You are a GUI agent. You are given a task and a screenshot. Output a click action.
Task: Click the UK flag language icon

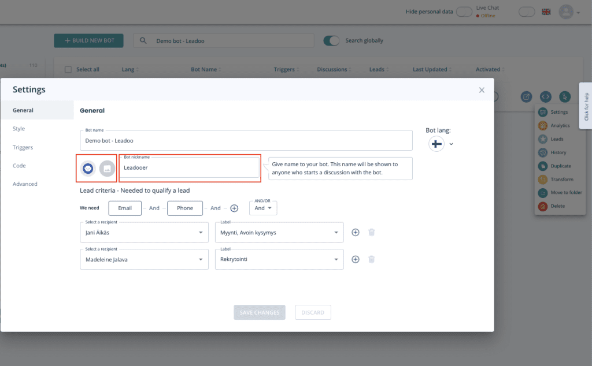tap(546, 12)
